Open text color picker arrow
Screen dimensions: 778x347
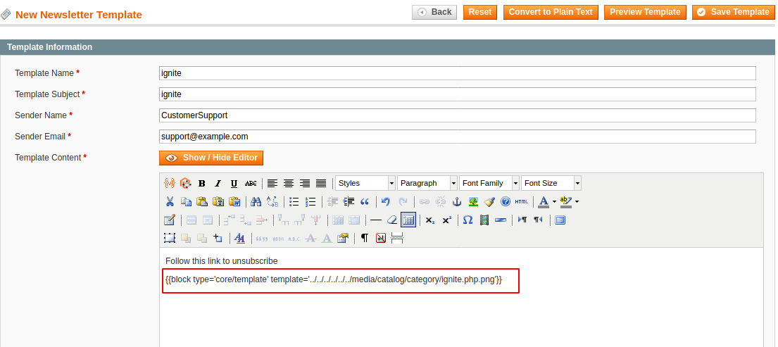click(554, 201)
